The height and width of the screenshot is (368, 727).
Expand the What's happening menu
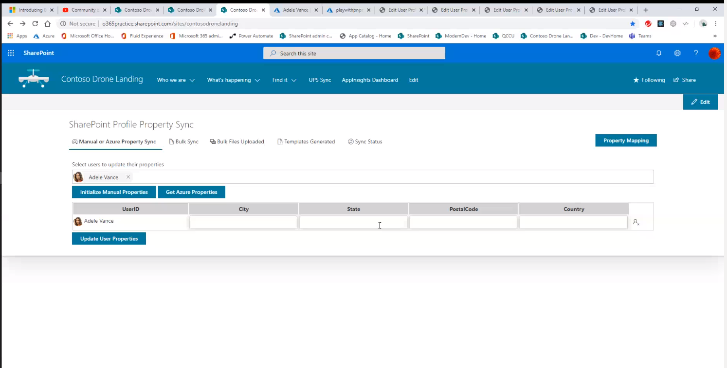(233, 80)
